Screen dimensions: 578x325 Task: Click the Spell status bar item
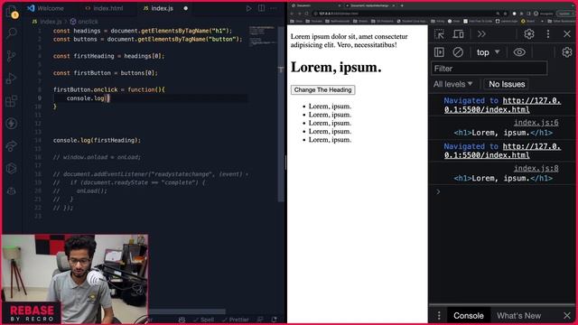click(x=203, y=320)
